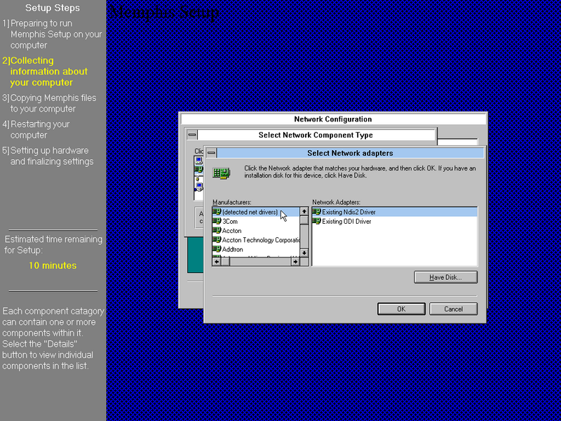Image resolution: width=561 pixels, height=421 pixels.
Task: Click 'Preparing to run Memphis Setup' step
Action: [52, 34]
